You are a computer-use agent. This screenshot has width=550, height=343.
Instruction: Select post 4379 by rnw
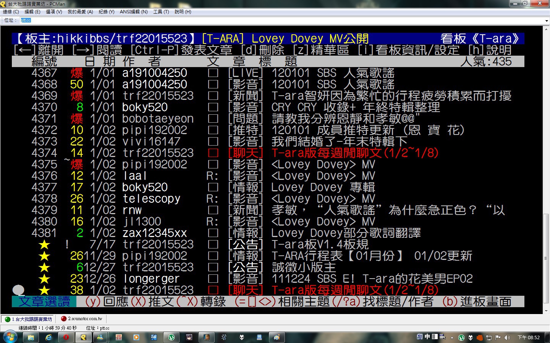(268, 210)
